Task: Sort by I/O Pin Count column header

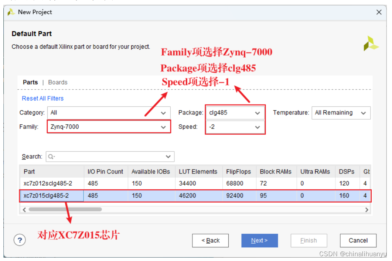Action: point(106,172)
